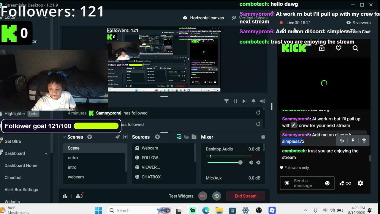Open Dashboard Home in sidebar

[21, 166]
